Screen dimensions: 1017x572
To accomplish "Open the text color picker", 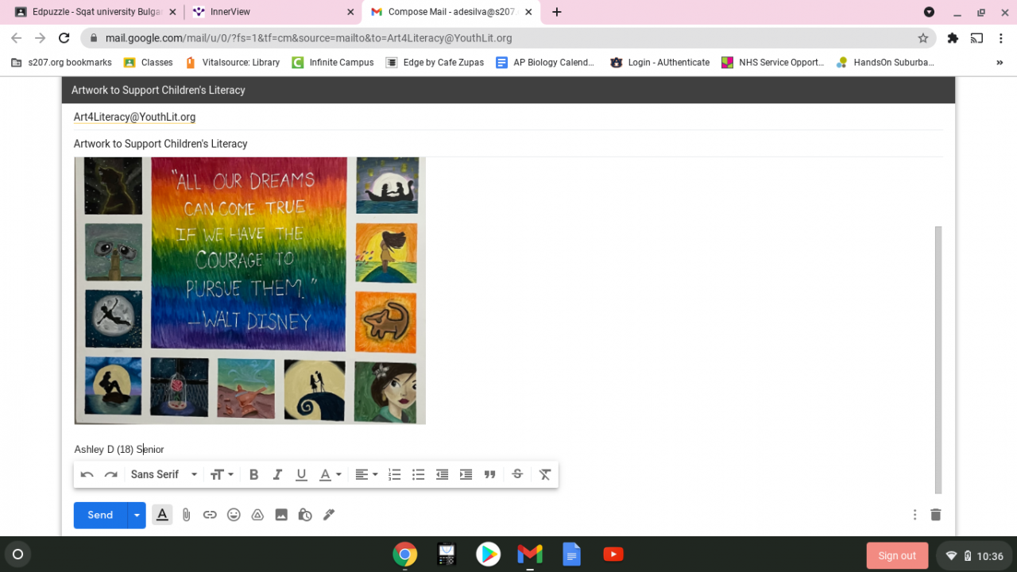I will point(330,474).
